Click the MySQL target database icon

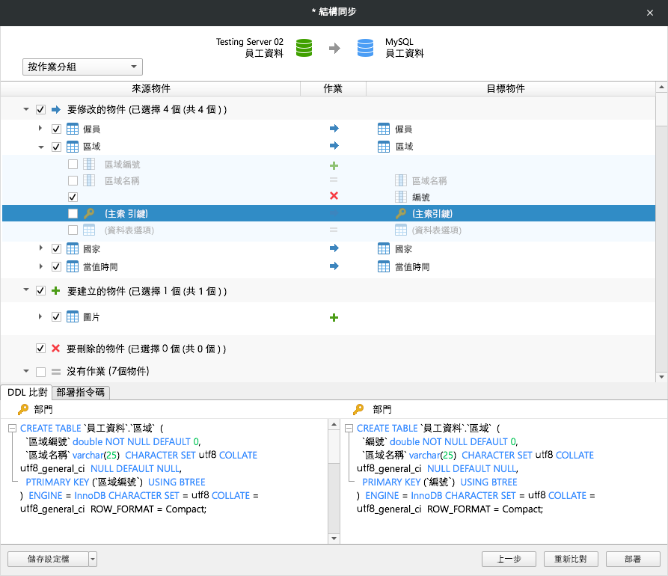pyautogui.click(x=366, y=46)
